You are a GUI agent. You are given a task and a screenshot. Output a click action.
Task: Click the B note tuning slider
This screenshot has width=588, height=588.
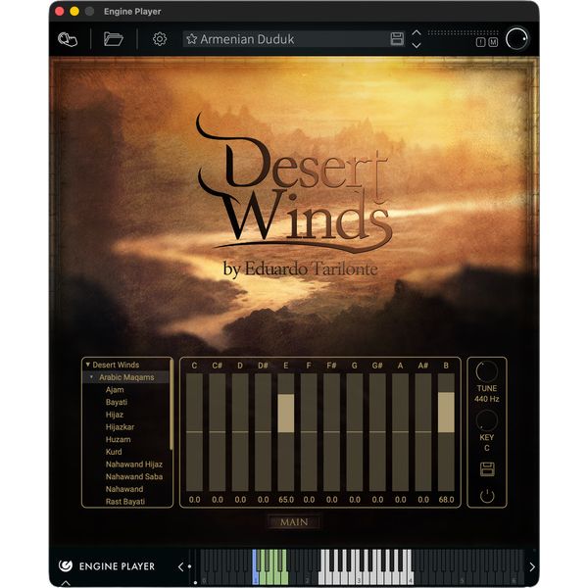(446, 432)
